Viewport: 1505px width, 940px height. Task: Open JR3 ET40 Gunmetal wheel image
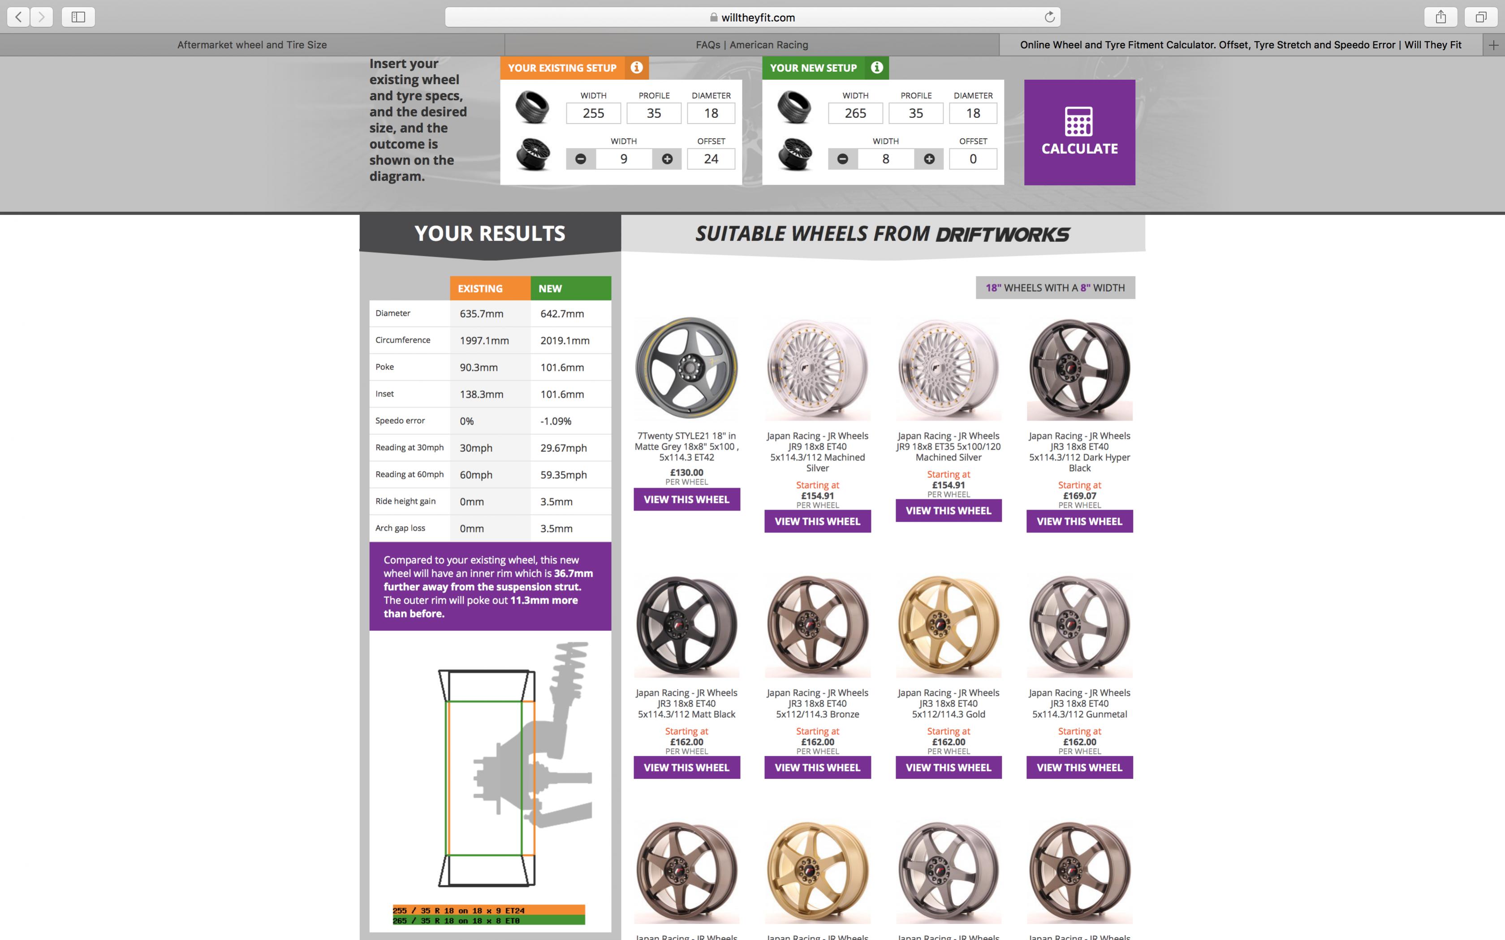[x=1080, y=625]
